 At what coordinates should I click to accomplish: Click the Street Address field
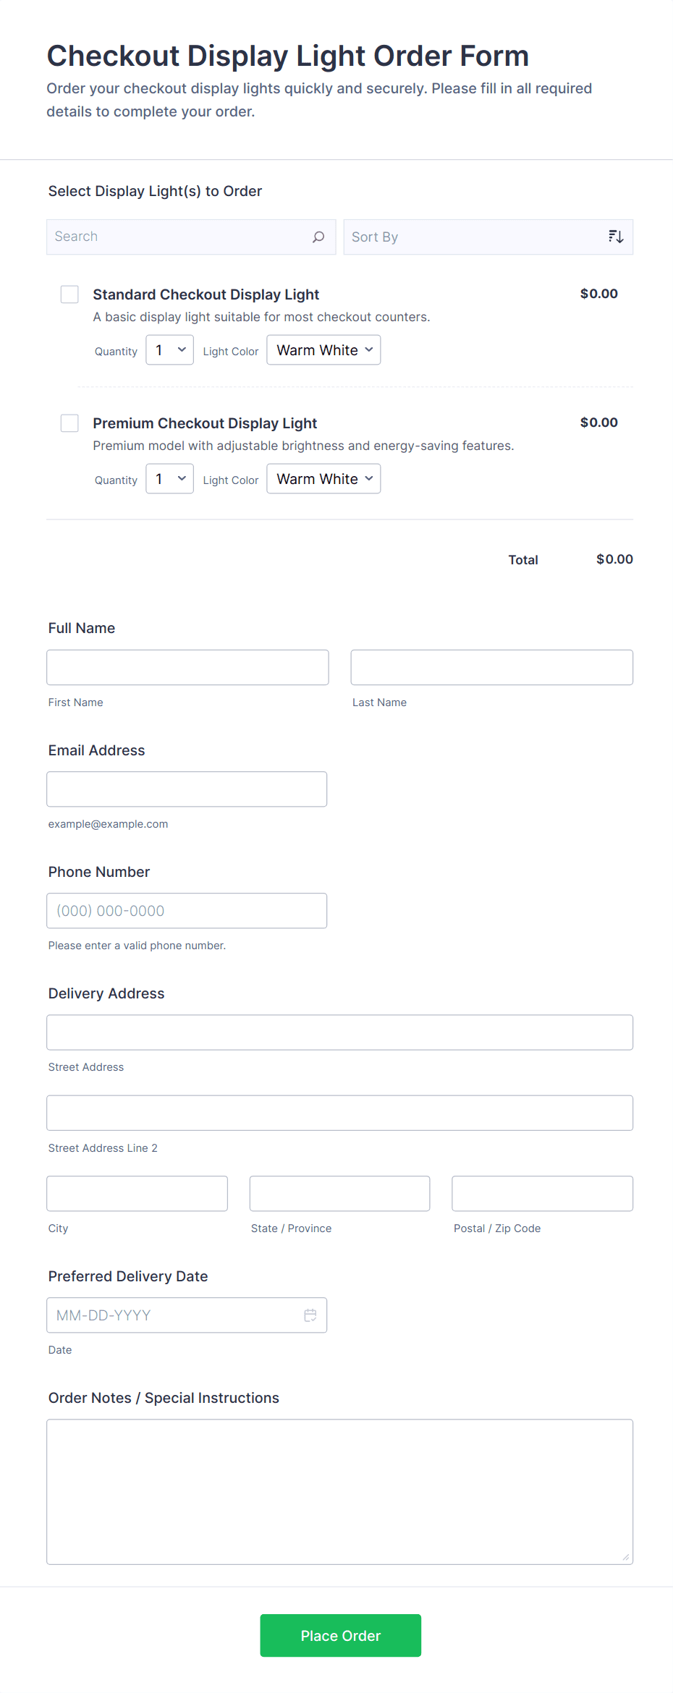pyautogui.click(x=339, y=1032)
